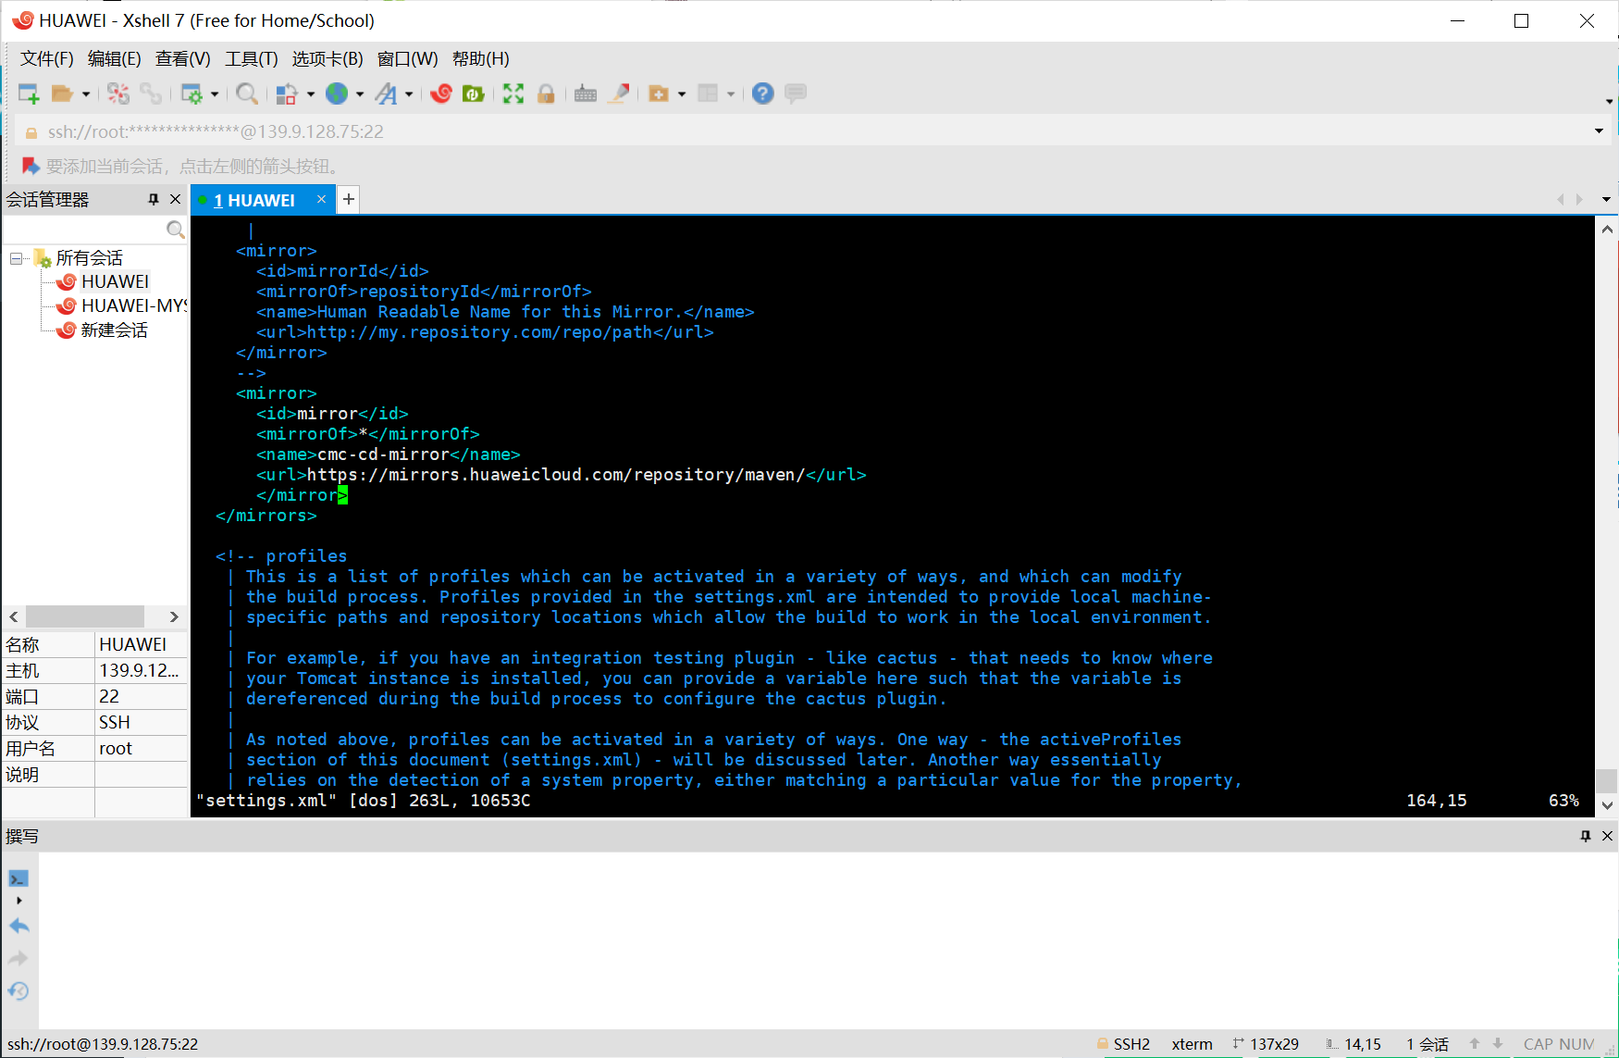Select the 所有会话 folder
The height and width of the screenshot is (1058, 1619).
(89, 258)
